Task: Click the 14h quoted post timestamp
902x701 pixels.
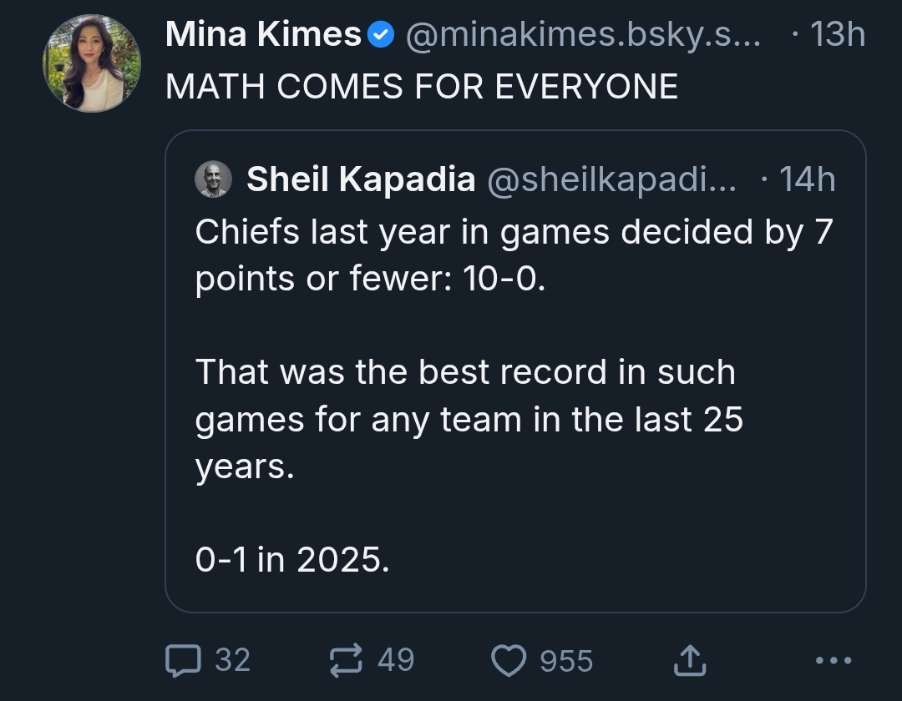Action: 807,179
